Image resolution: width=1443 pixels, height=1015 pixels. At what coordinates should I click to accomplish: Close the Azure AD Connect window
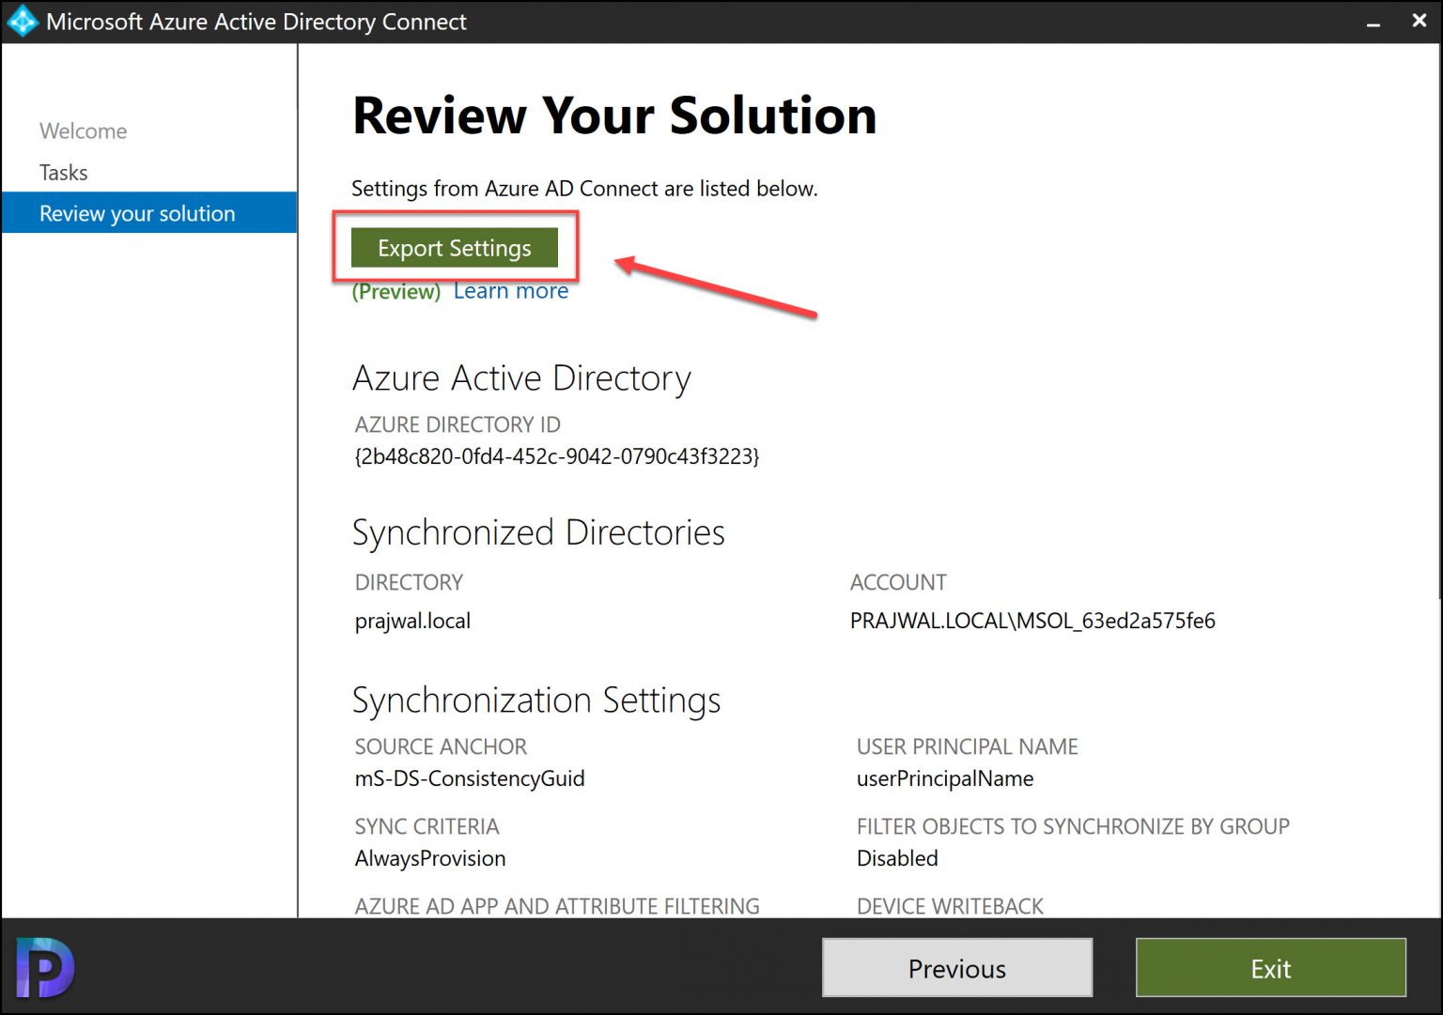tap(1419, 21)
